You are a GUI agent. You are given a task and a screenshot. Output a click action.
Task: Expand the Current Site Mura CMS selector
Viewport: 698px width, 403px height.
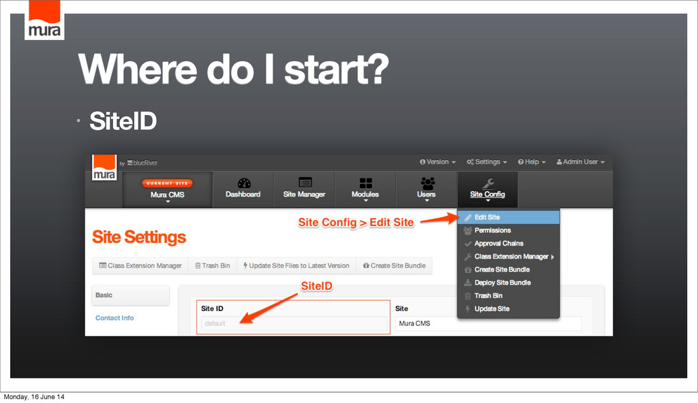(168, 190)
